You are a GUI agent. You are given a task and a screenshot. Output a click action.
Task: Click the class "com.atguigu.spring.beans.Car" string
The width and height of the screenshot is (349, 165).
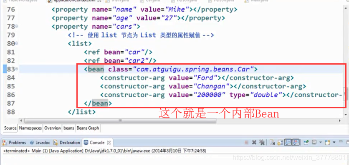tap(193, 69)
